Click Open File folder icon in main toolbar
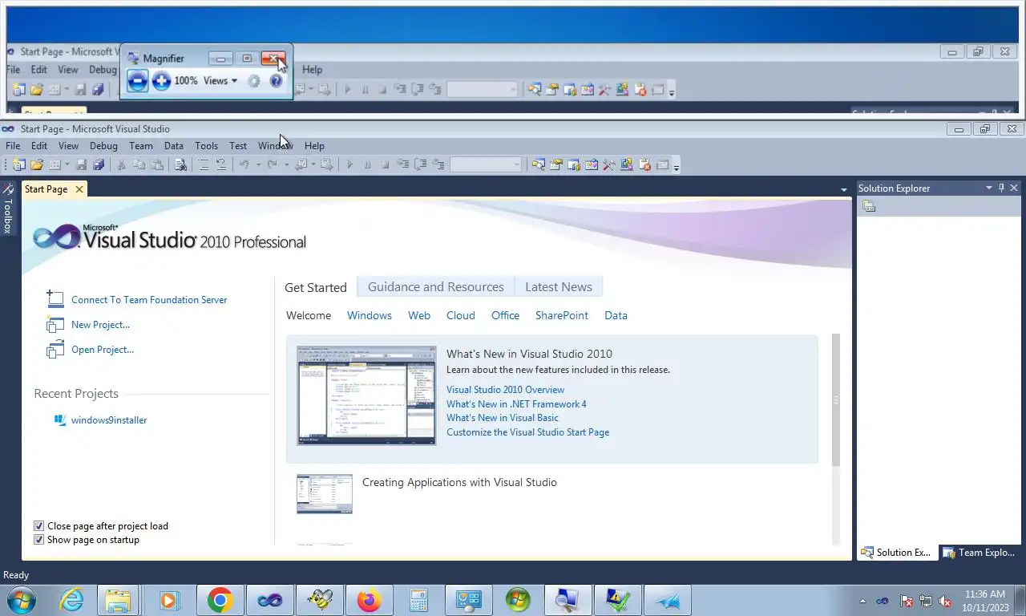 pyautogui.click(x=37, y=164)
